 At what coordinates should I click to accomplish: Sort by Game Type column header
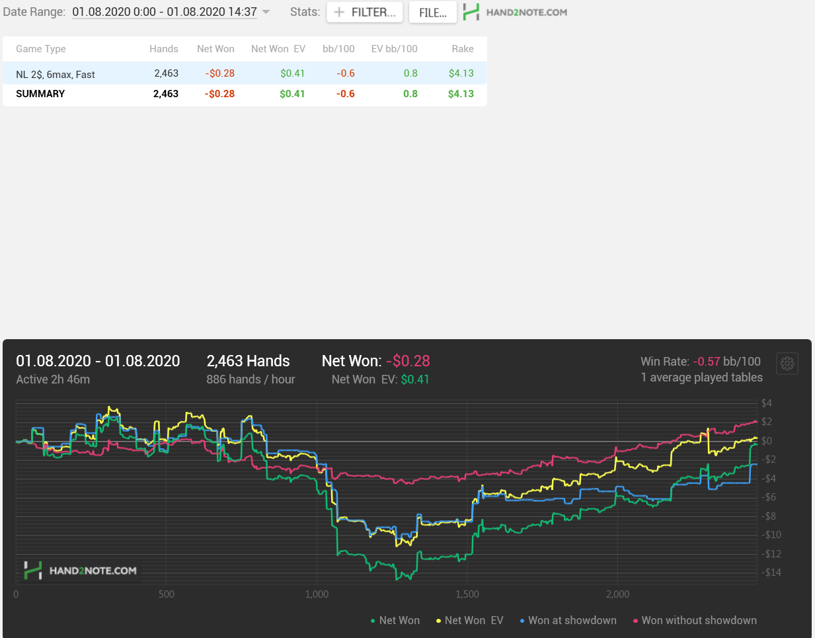click(x=41, y=49)
